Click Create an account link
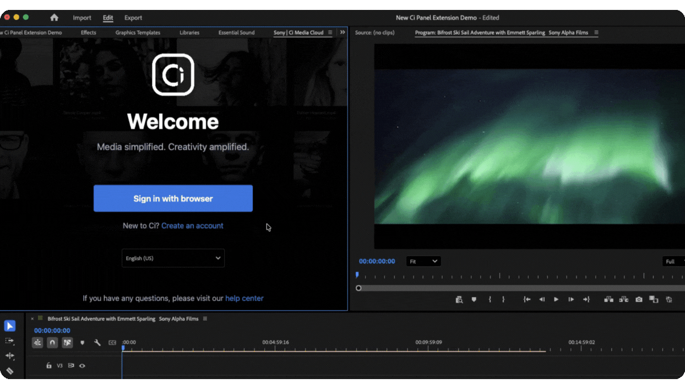The width and height of the screenshot is (685, 389). [192, 226]
